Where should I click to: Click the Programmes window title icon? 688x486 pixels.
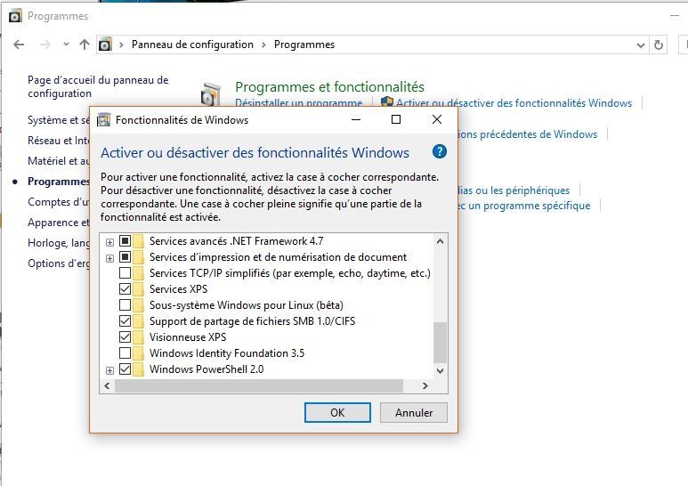pos(15,16)
